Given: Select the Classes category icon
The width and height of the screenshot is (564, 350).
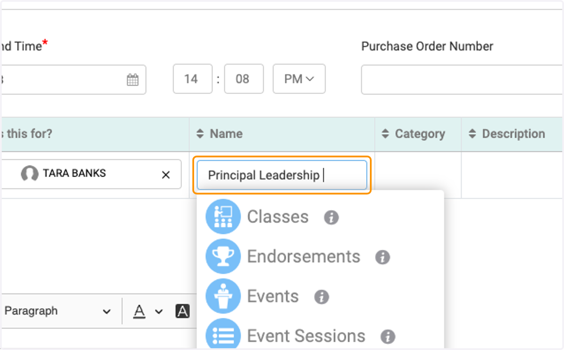Looking at the screenshot, I should pyautogui.click(x=223, y=217).
